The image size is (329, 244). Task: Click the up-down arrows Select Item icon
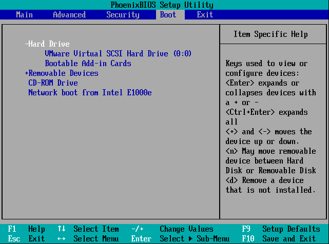tap(62, 229)
